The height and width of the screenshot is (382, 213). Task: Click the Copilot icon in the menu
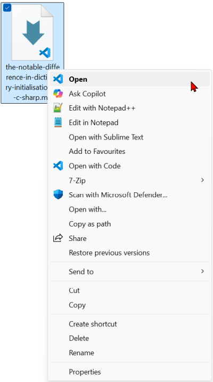[x=58, y=93]
